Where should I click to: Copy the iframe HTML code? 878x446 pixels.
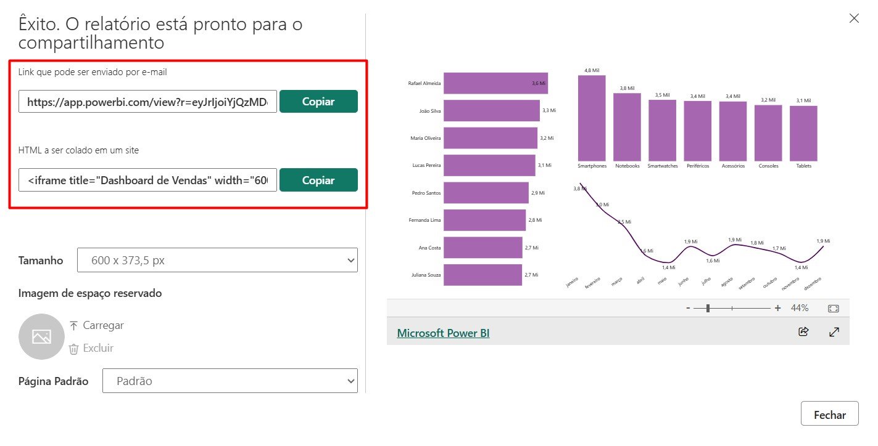(x=318, y=180)
